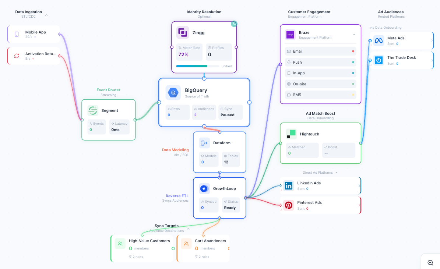440x269 pixels.
Task: Toggle the Push channel in Braze
Action: (320, 62)
